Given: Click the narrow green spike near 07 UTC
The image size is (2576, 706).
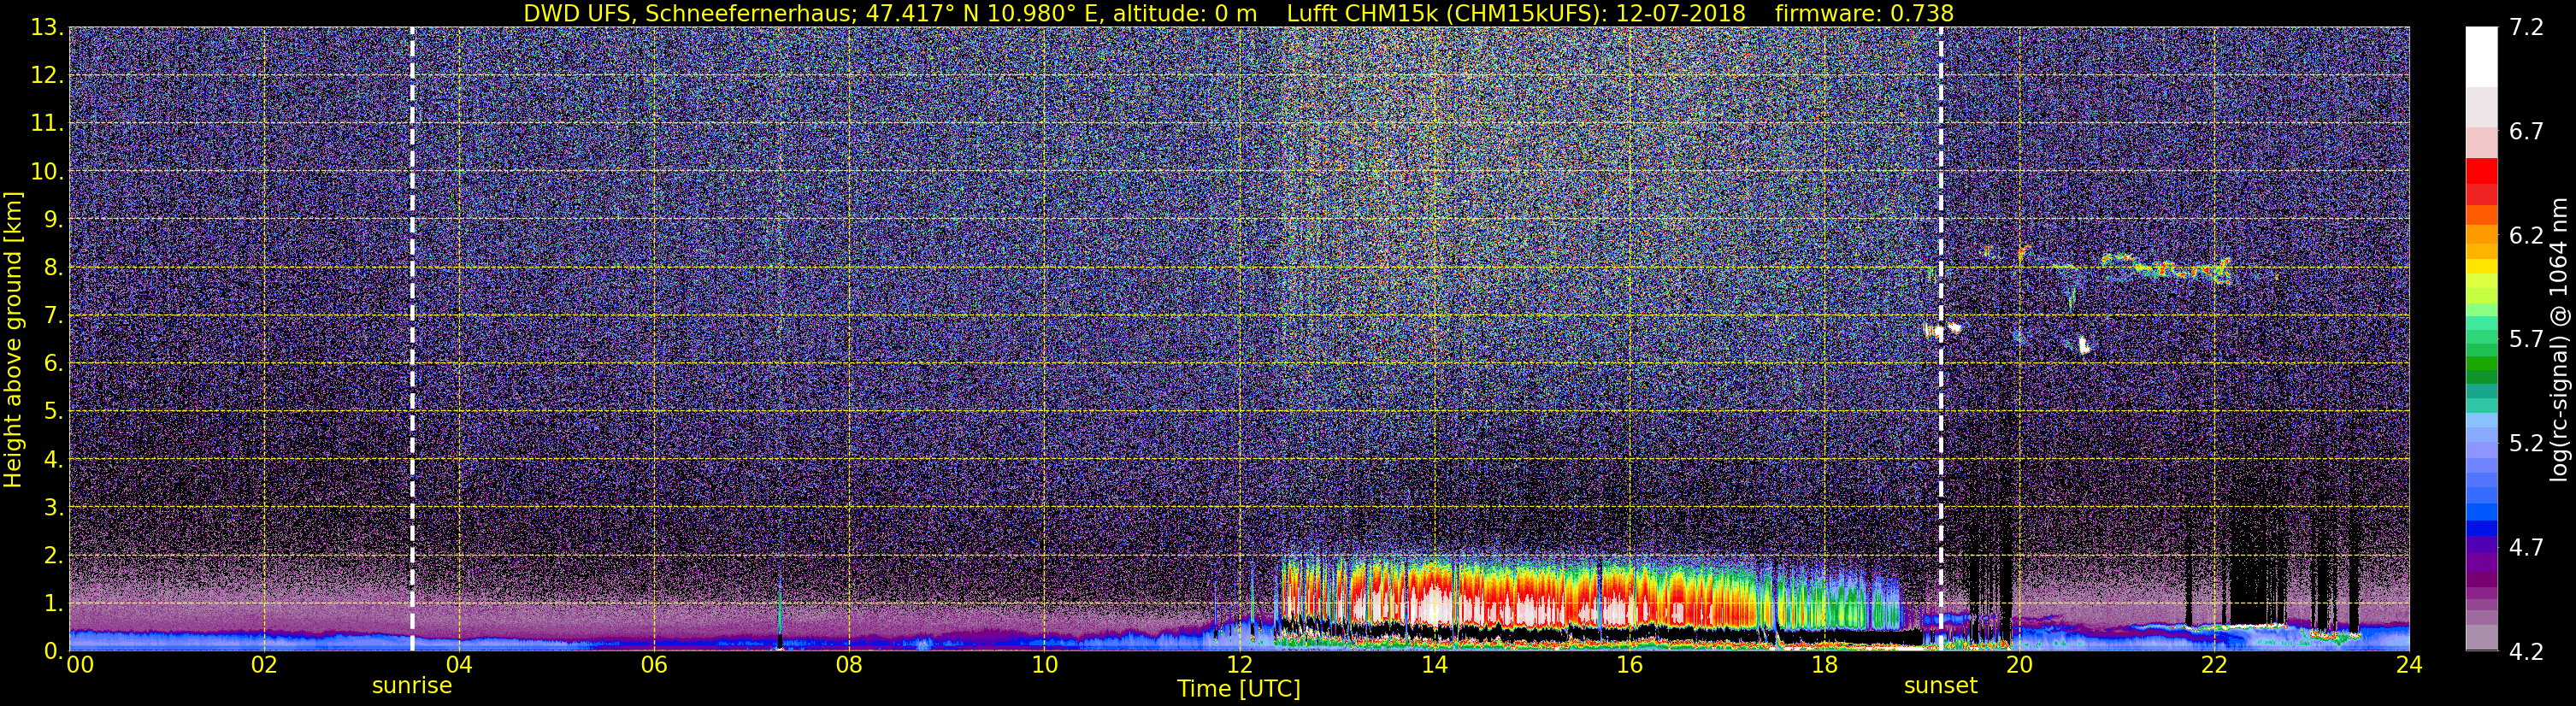Looking at the screenshot, I should pos(780,610).
